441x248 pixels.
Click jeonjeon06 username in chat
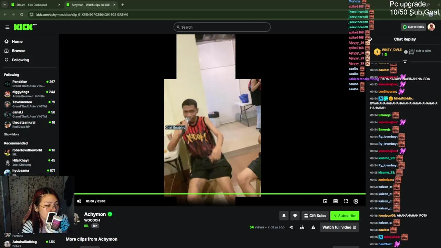coord(387,216)
